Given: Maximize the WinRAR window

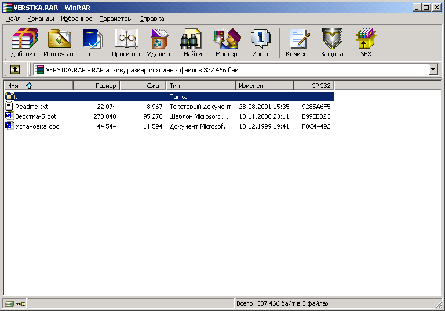Looking at the screenshot, I should (426, 8).
